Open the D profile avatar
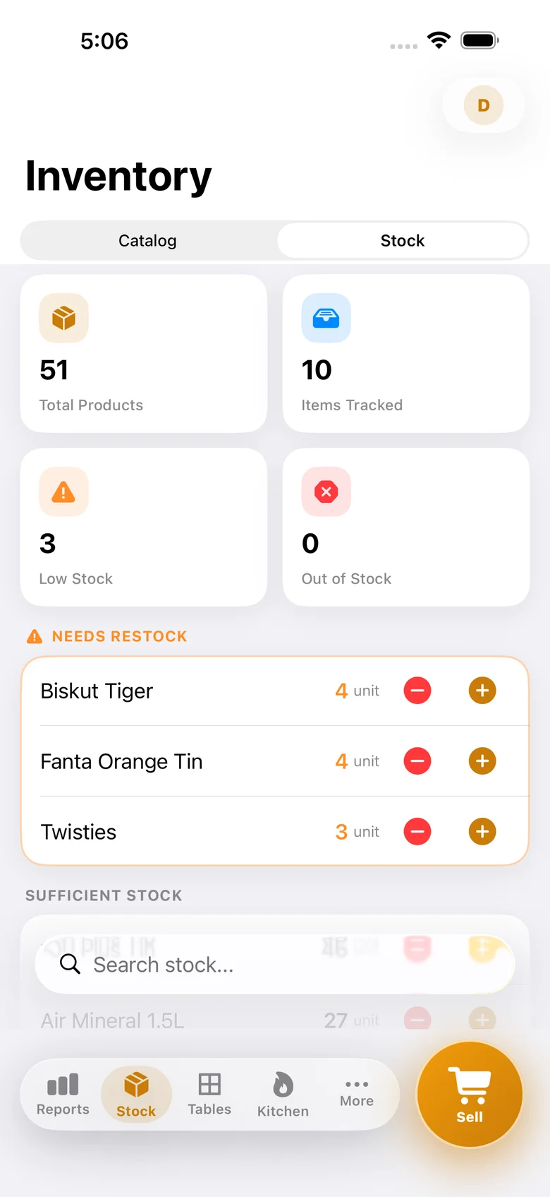The image size is (550, 1197). (x=484, y=105)
